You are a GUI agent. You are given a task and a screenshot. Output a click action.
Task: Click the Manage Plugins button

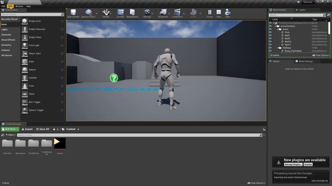(x=293, y=164)
